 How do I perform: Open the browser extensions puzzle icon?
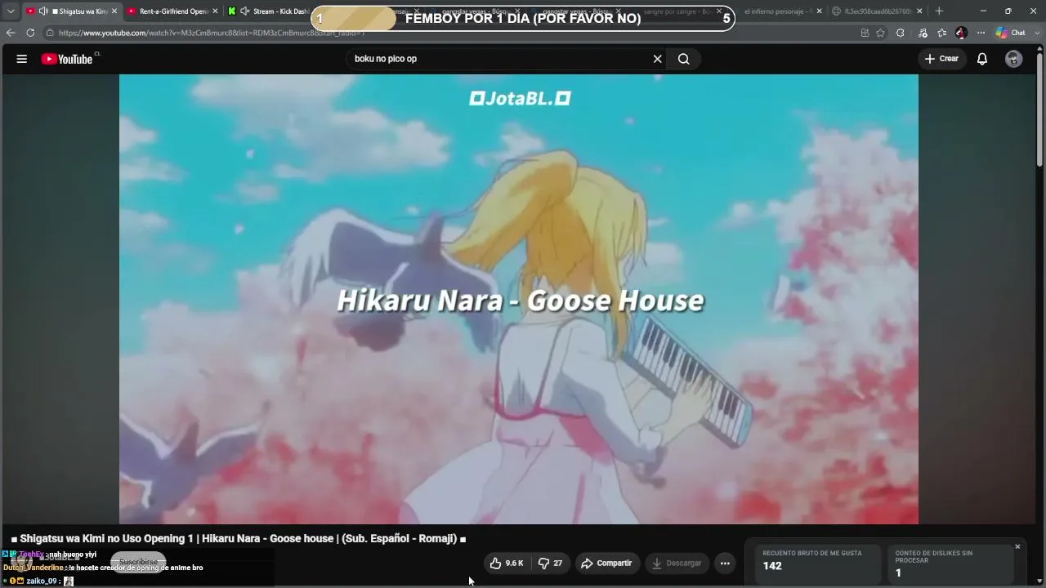tap(900, 33)
